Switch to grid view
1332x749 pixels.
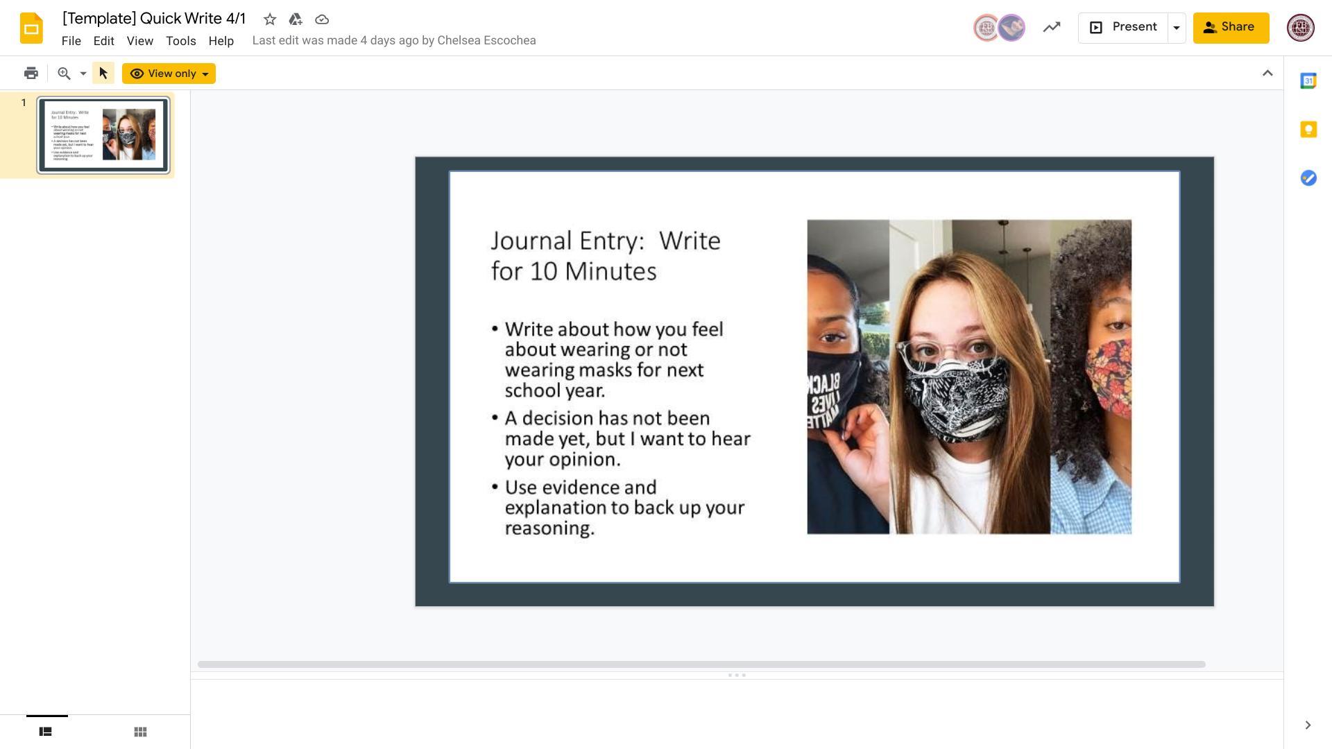pos(140,732)
